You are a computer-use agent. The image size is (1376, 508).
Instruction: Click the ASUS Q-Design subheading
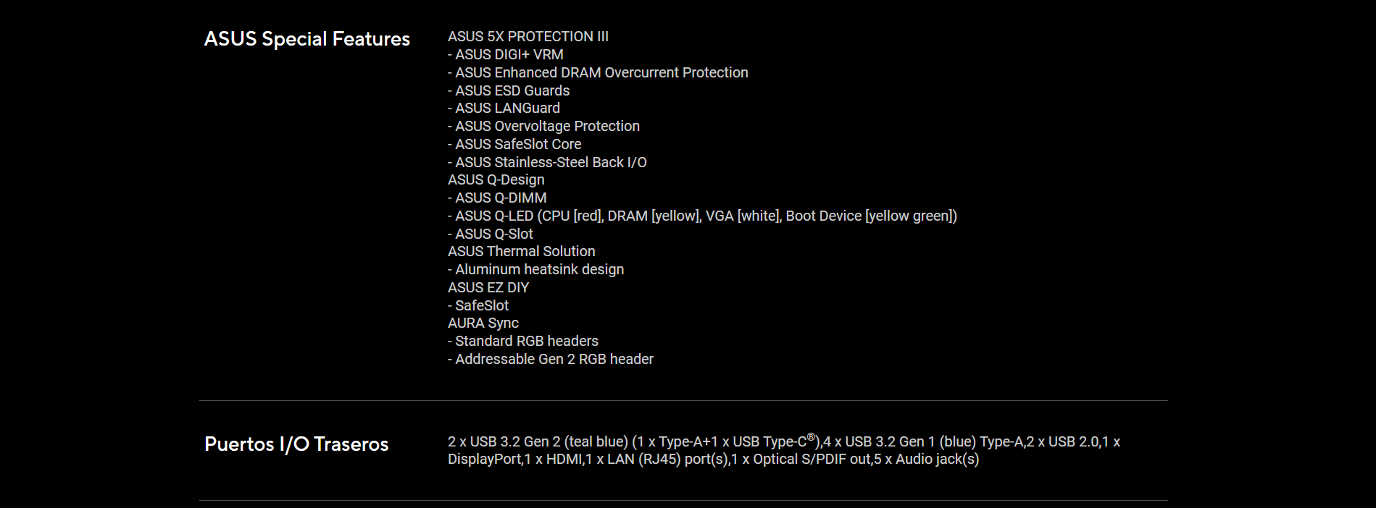click(496, 180)
